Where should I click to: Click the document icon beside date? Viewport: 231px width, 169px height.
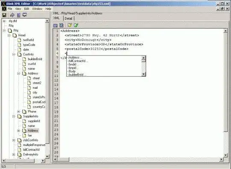[19, 50]
